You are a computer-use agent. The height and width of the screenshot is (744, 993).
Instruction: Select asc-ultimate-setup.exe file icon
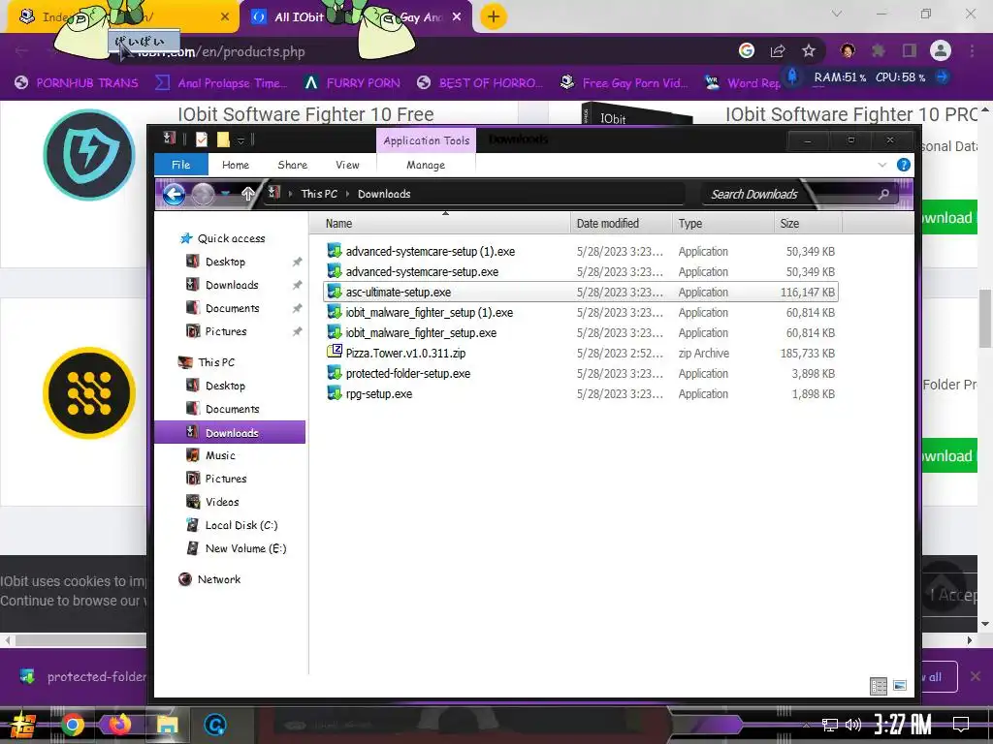coord(335,292)
